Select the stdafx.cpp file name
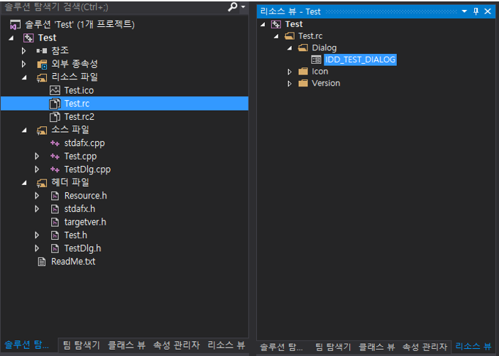Screen dimensions: 499x356 click(x=84, y=143)
